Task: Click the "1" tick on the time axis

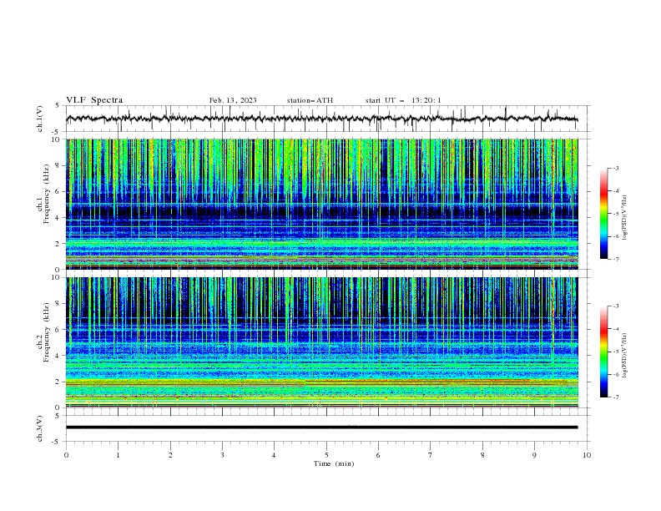Action: click(x=118, y=455)
